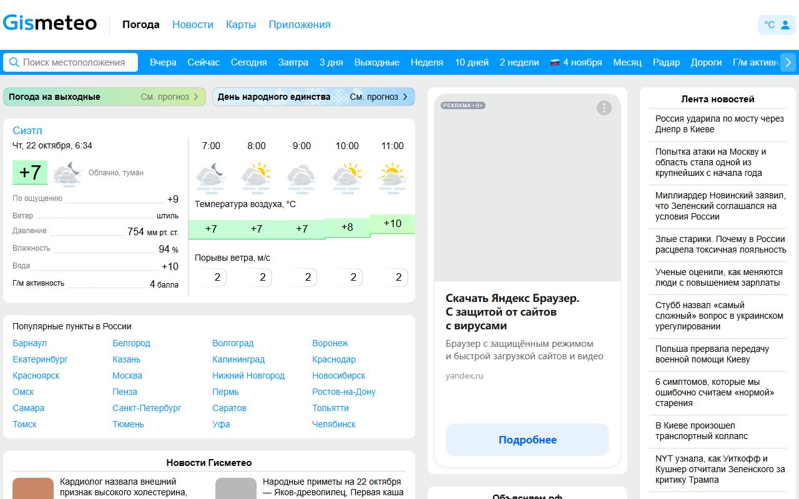
Task: Switch to the Радар tab
Action: click(666, 62)
